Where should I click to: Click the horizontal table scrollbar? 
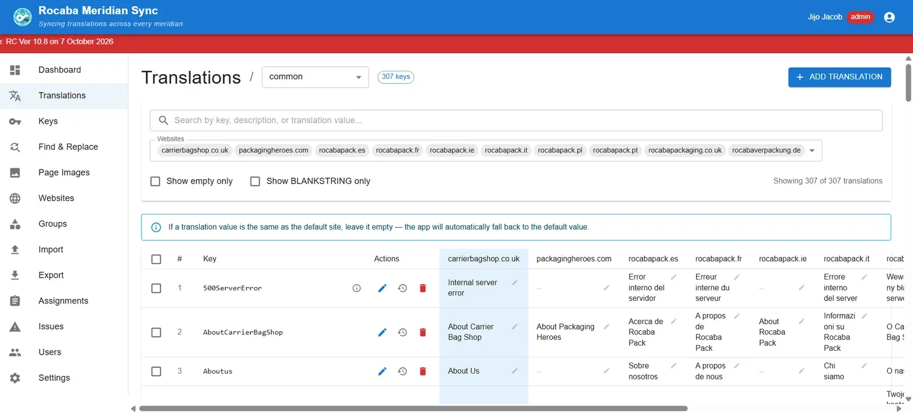click(413, 408)
